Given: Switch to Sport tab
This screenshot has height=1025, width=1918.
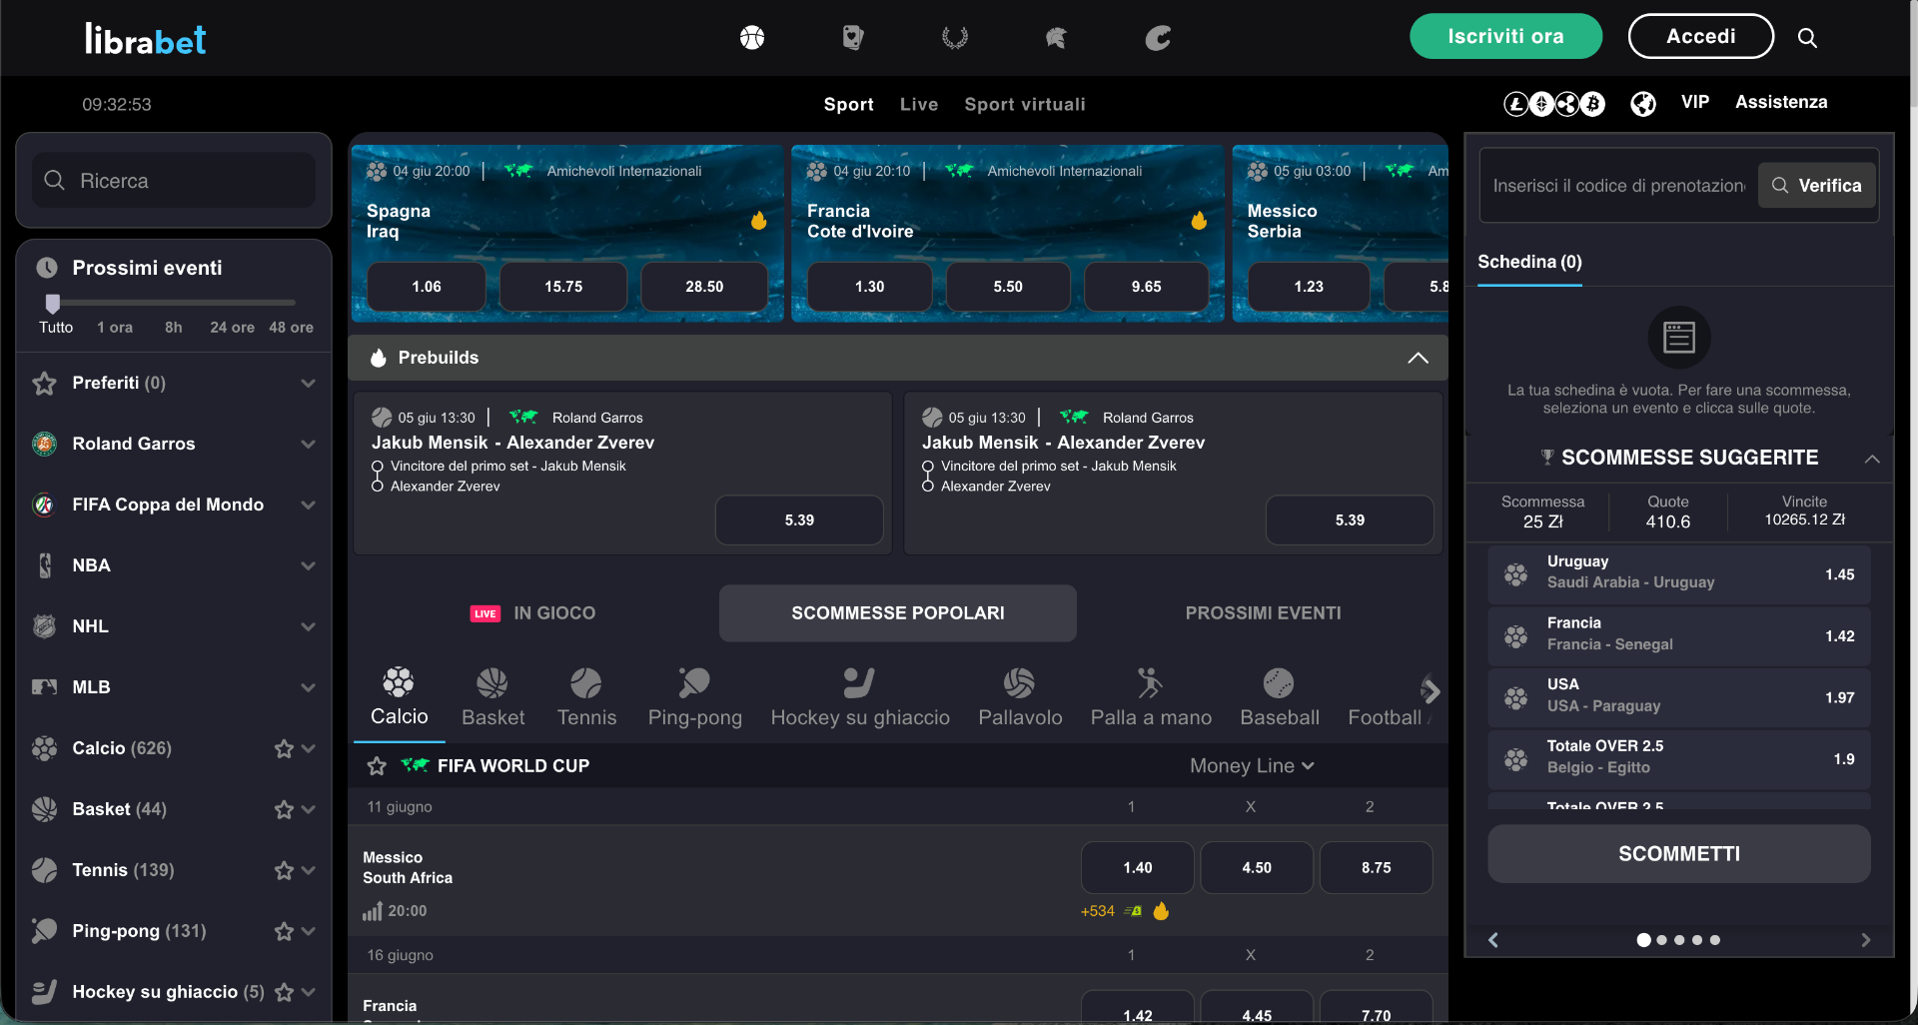Looking at the screenshot, I should point(848,104).
